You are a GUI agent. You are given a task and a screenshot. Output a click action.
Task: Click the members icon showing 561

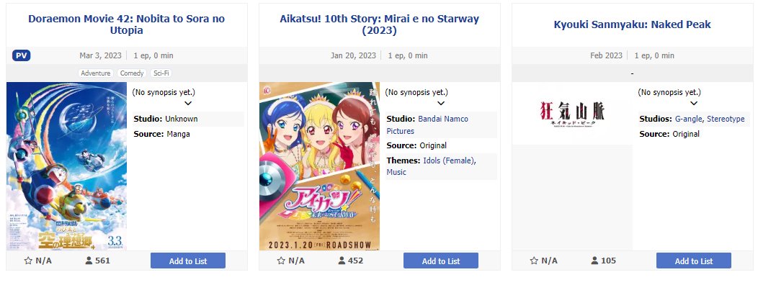tap(89, 261)
